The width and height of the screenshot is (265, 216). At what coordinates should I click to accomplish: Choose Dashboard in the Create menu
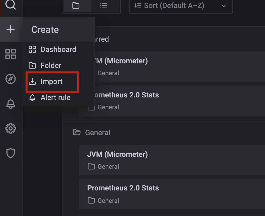tap(58, 49)
